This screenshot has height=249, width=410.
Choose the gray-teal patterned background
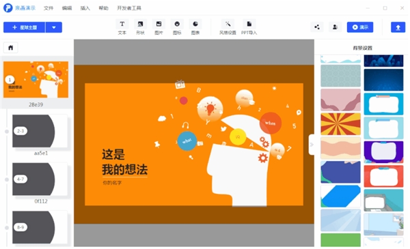(x=340, y=76)
